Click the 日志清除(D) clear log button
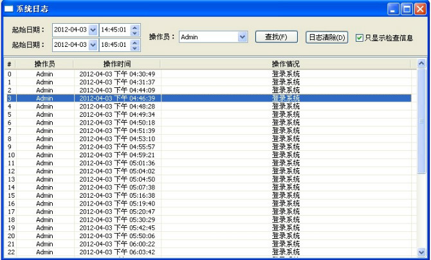Screen dimensions: 431x260 327,37
